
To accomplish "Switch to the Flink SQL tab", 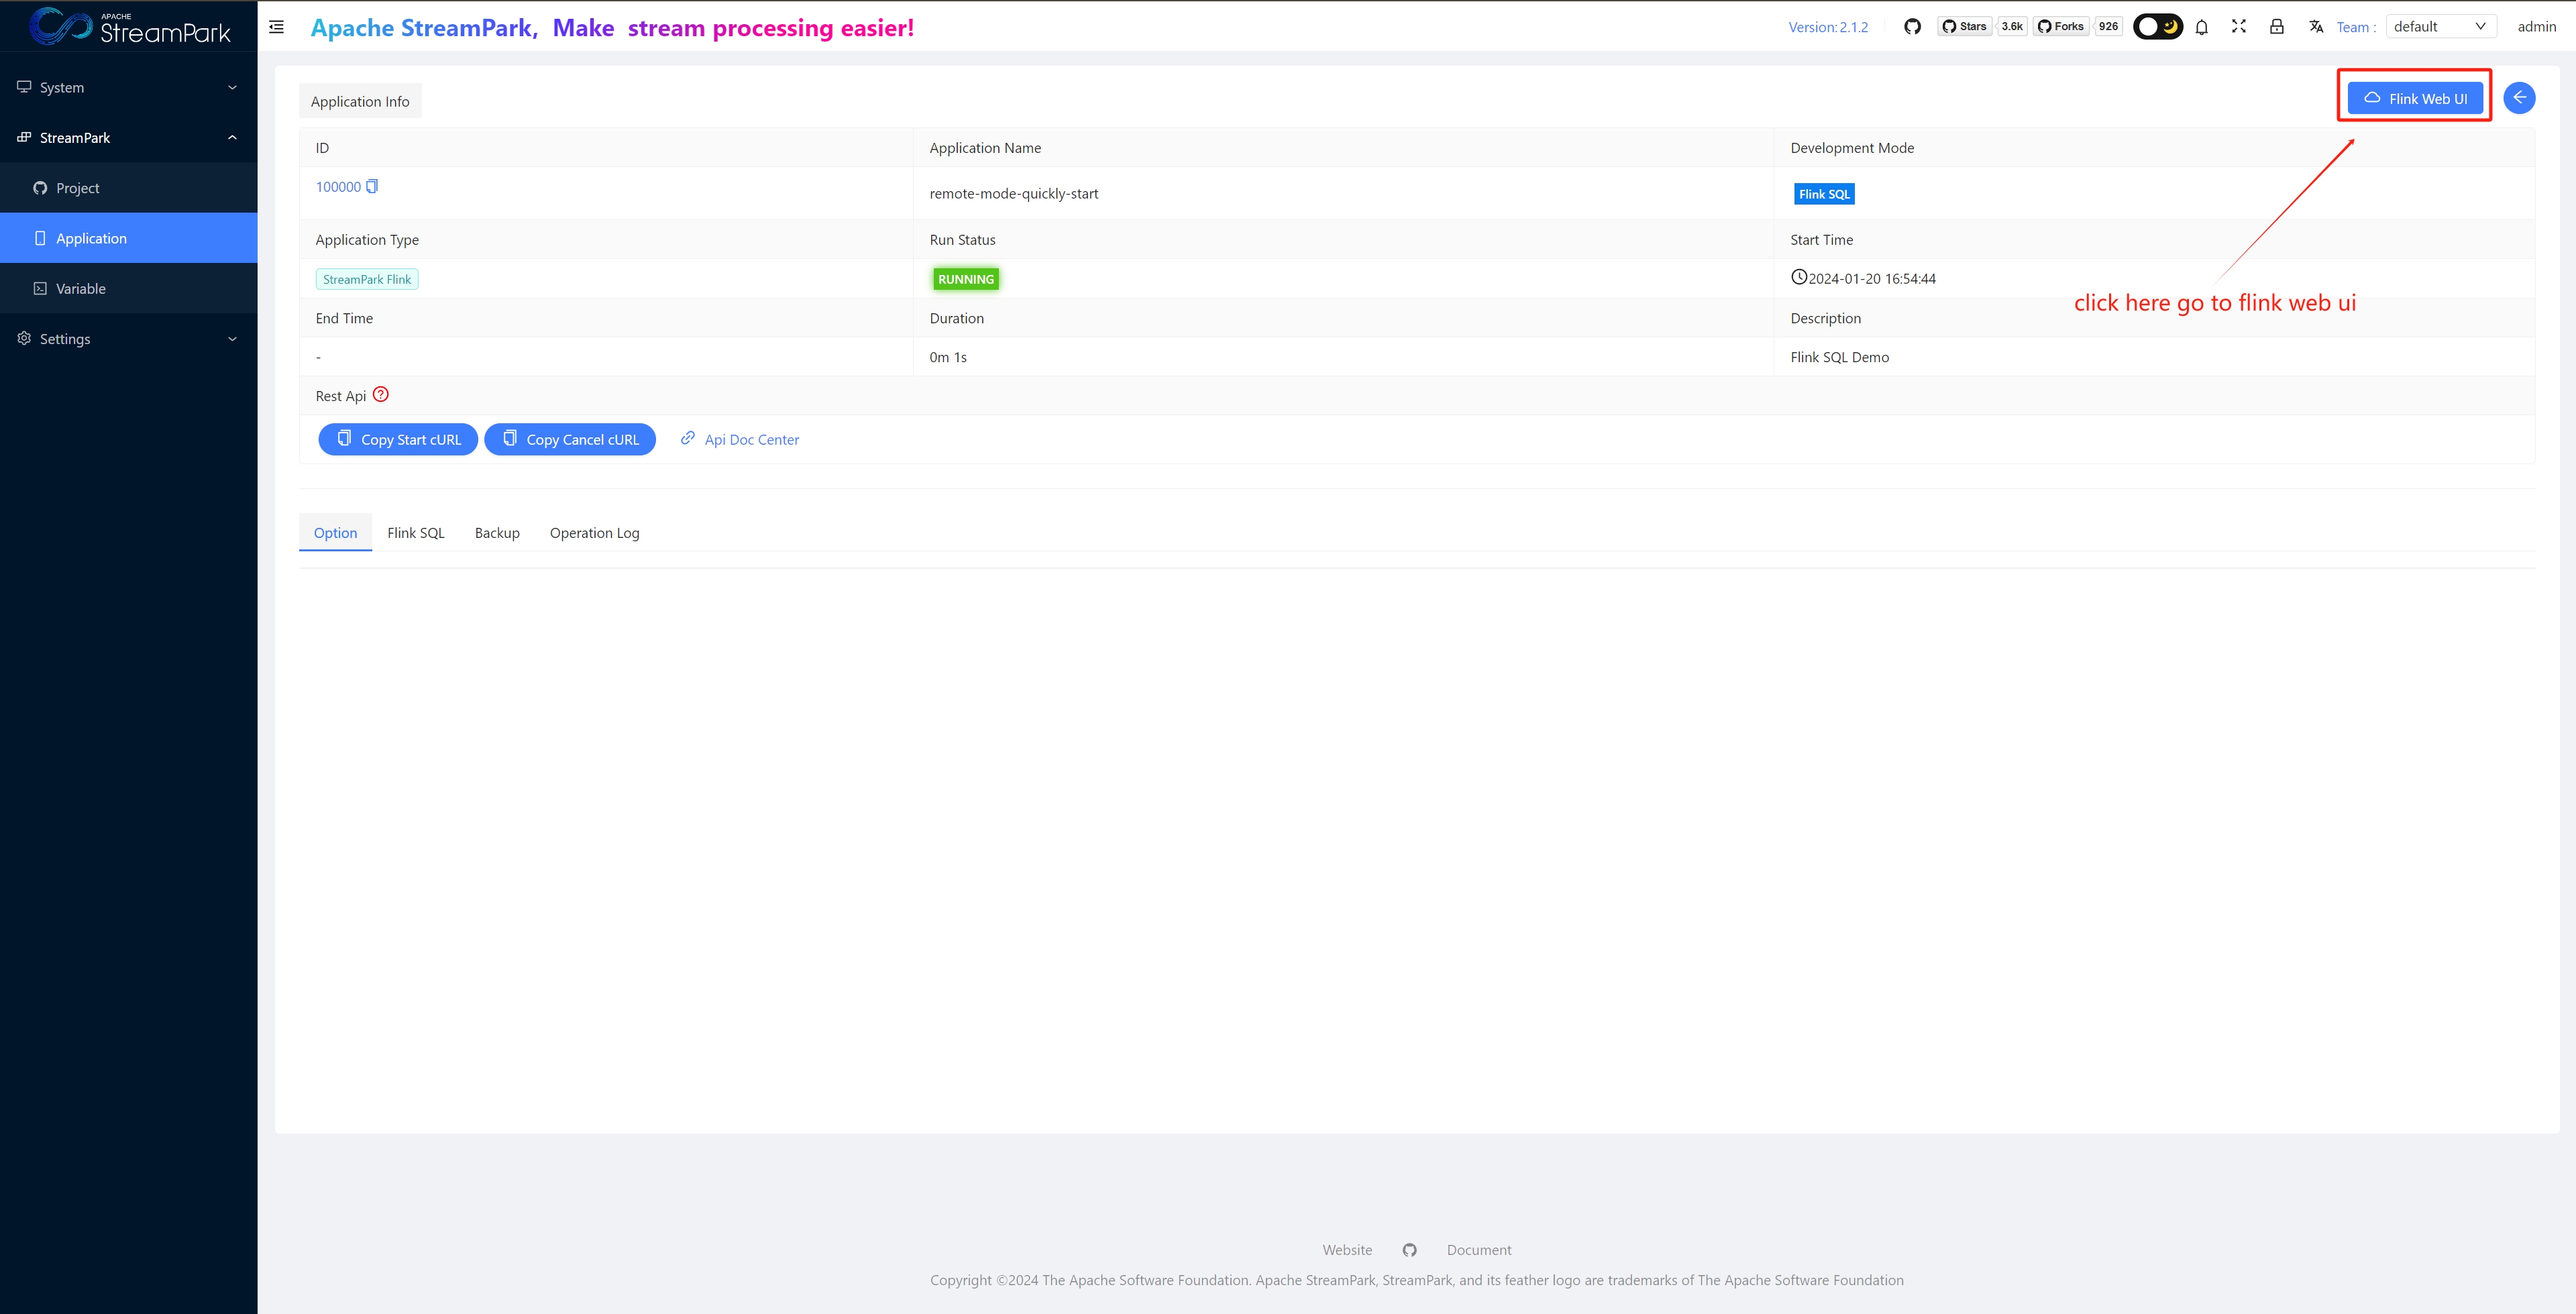I will pos(416,533).
